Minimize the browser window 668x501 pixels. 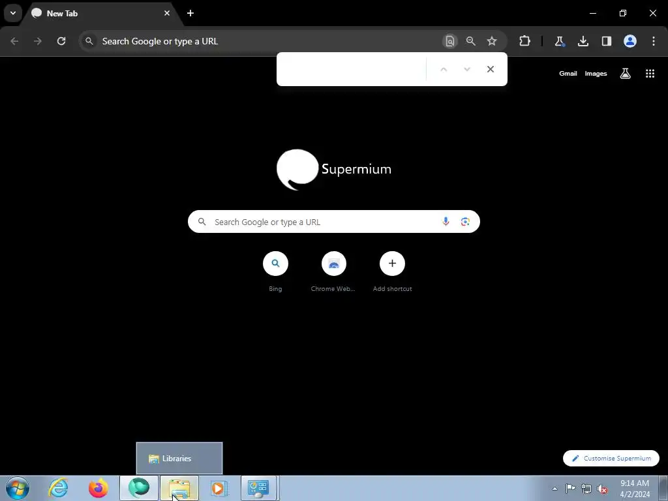coord(592,13)
